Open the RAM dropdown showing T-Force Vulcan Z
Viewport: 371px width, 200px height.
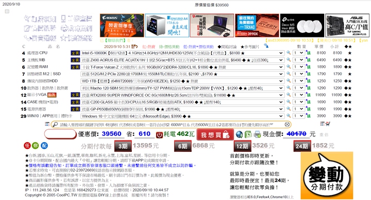[x=182, y=67]
